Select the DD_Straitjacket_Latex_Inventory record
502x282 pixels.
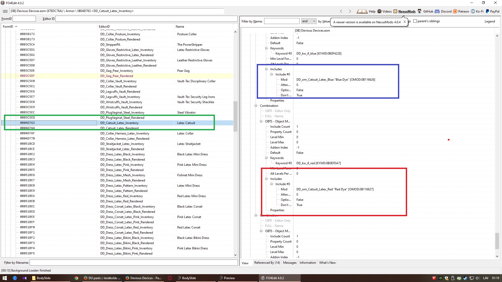117,144
